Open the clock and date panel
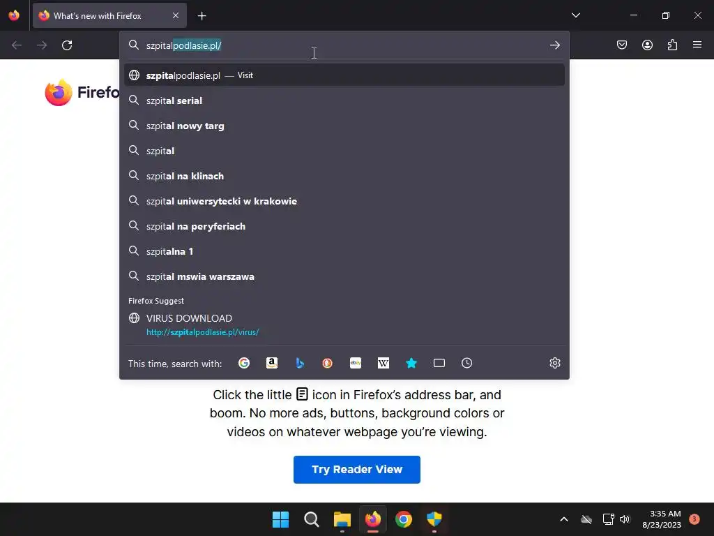 pos(662,519)
